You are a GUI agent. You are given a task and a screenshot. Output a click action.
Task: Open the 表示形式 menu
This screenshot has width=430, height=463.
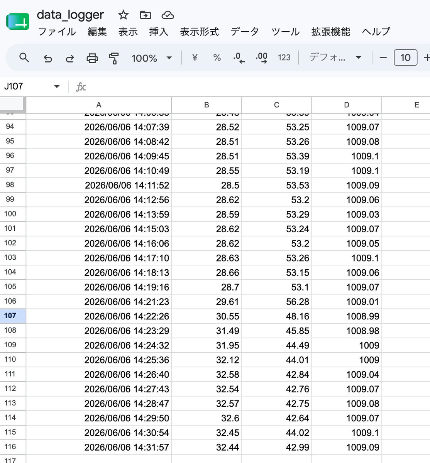pyautogui.click(x=199, y=32)
